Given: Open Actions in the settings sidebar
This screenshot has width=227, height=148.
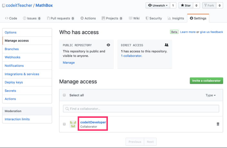Looking at the screenshot, I should [27, 99].
